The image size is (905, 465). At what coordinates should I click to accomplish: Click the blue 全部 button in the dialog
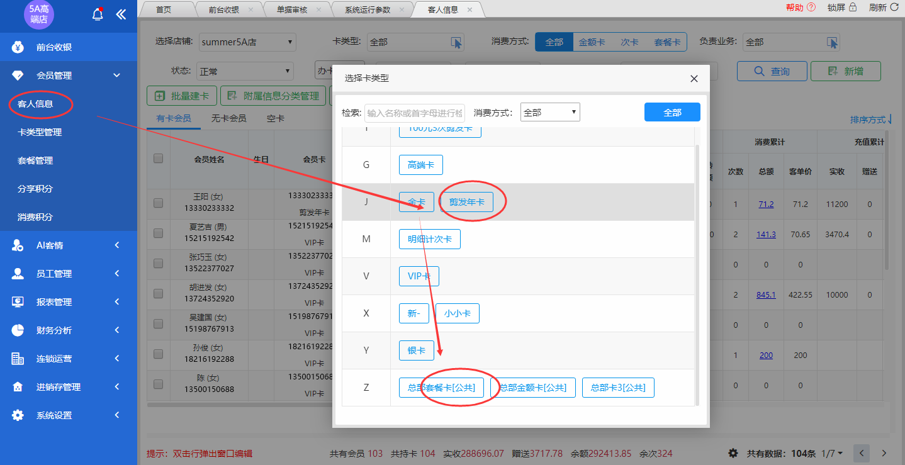(x=672, y=112)
